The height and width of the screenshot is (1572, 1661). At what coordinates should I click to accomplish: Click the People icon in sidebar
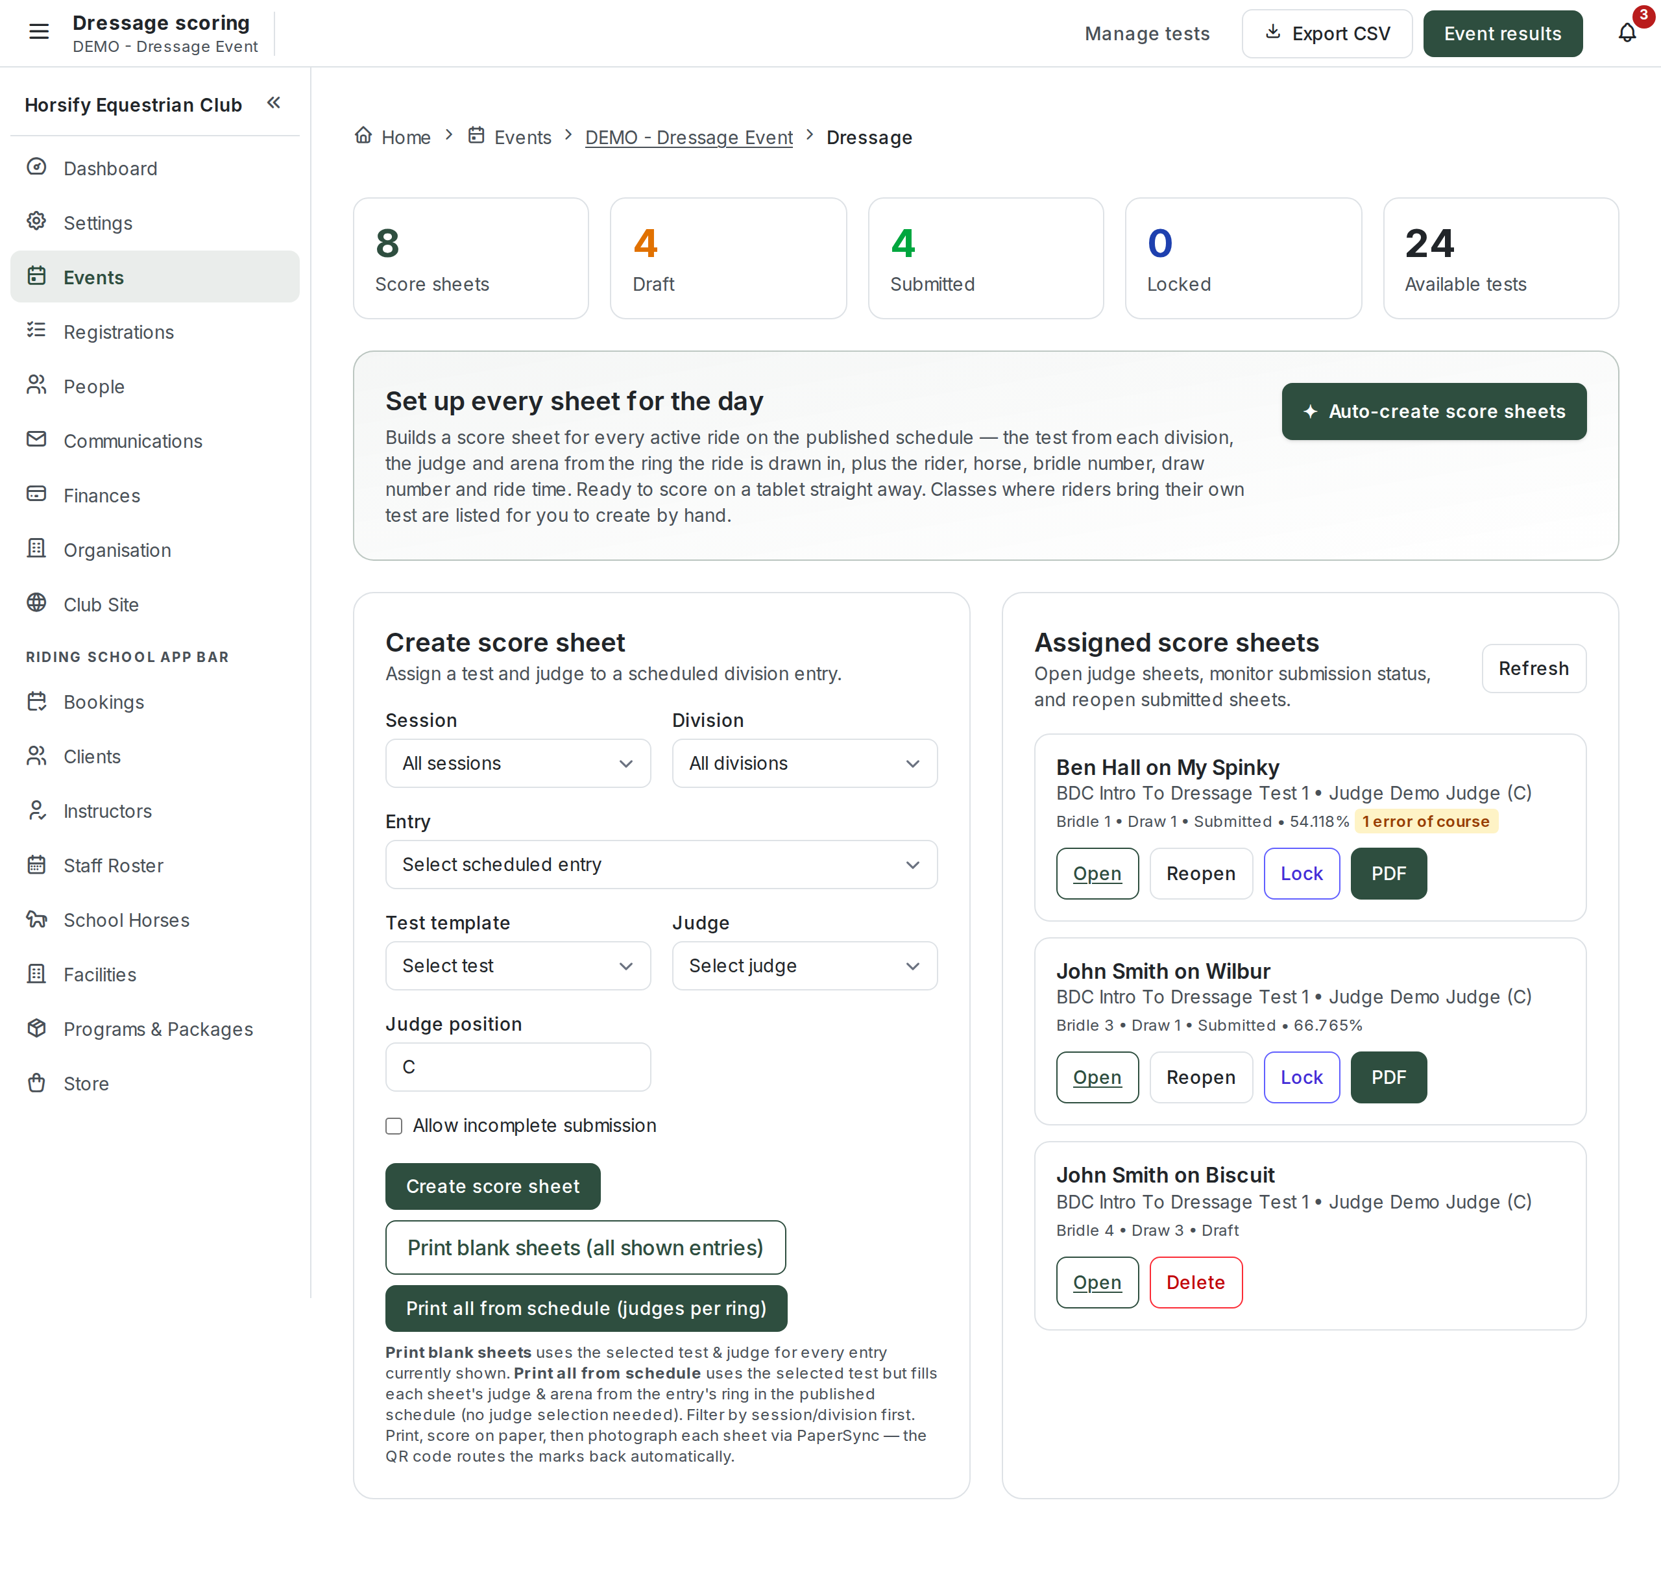pos(36,386)
